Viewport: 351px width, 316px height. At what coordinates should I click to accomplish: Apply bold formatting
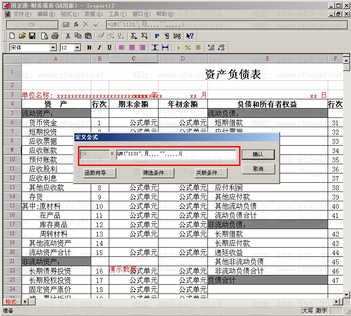click(89, 48)
